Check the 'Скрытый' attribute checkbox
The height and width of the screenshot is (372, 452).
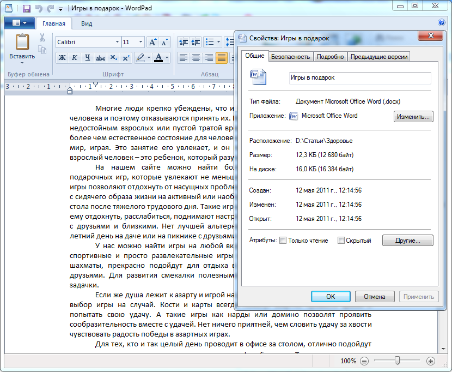click(341, 241)
